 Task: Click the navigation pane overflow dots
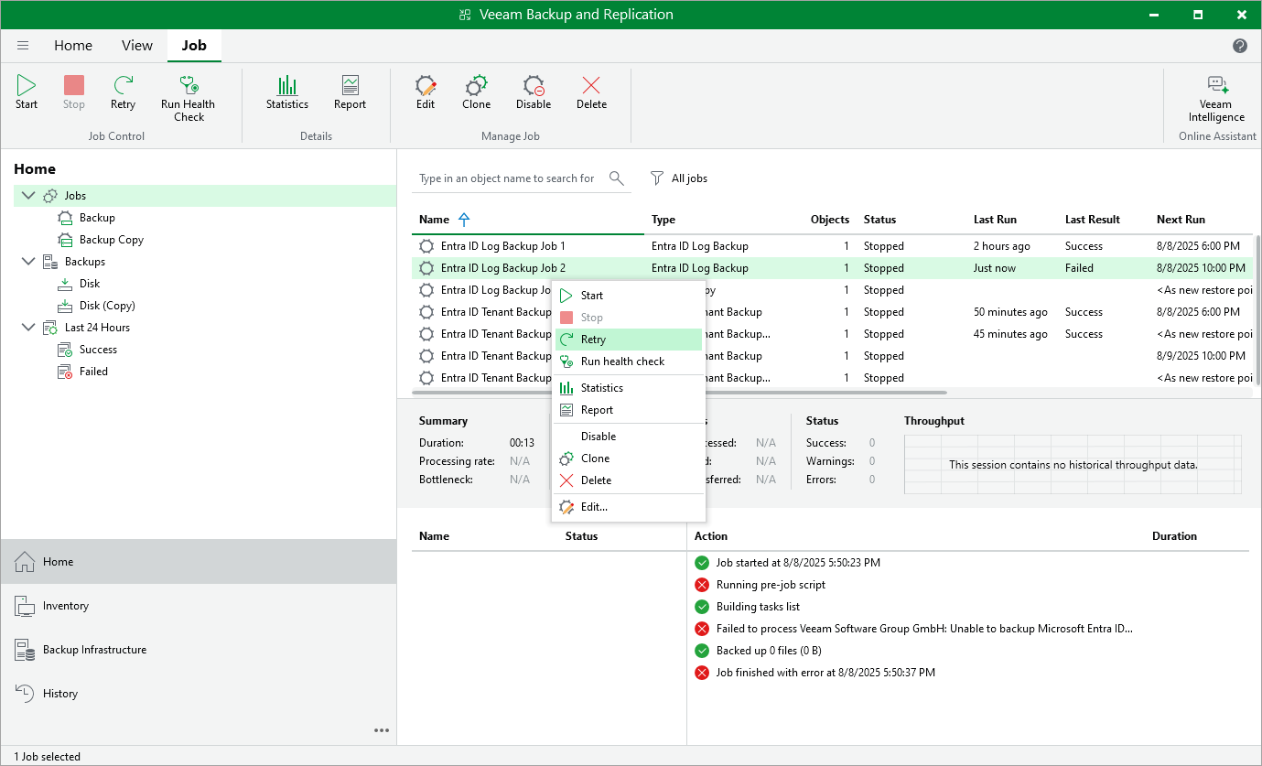coord(382,730)
